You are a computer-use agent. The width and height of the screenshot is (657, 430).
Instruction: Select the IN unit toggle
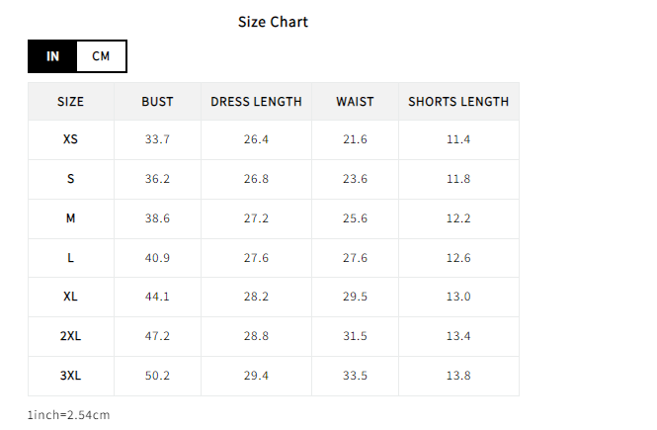(52, 56)
